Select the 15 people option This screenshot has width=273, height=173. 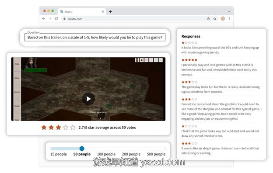click(x=59, y=154)
